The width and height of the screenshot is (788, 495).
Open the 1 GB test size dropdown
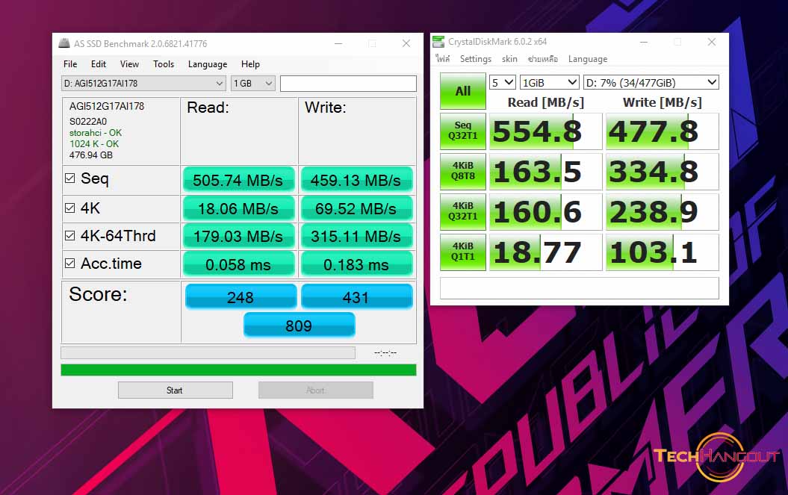[x=252, y=84]
